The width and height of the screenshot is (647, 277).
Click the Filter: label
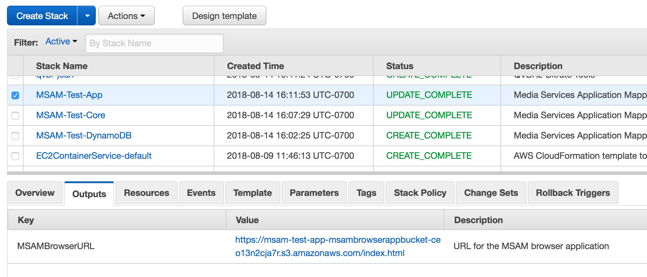[x=26, y=42]
